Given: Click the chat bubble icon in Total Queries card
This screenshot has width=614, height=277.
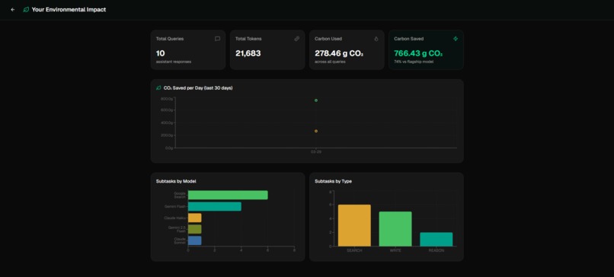Looking at the screenshot, I should click(217, 39).
